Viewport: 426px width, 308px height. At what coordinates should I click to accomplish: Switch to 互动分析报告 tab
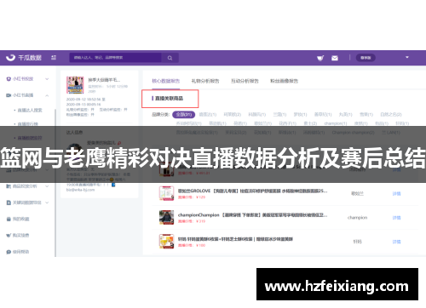click(x=245, y=81)
